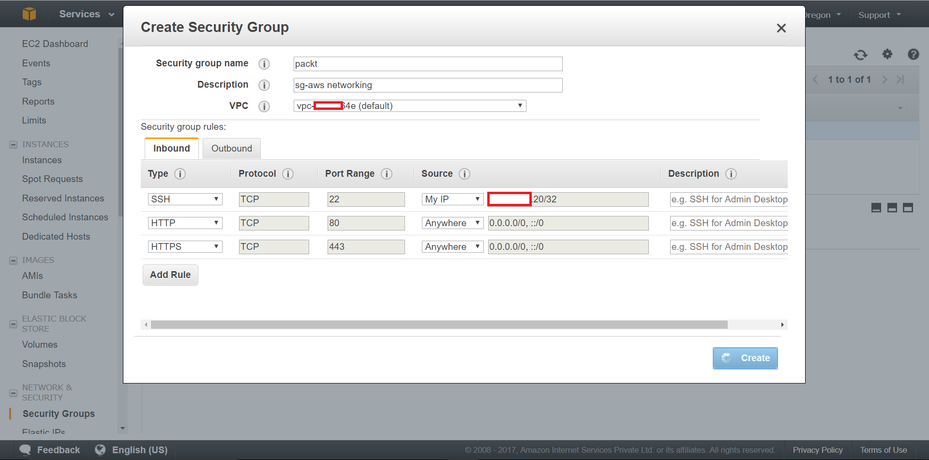929x460 pixels.
Task: Open the help question mark icon
Action: (x=913, y=54)
